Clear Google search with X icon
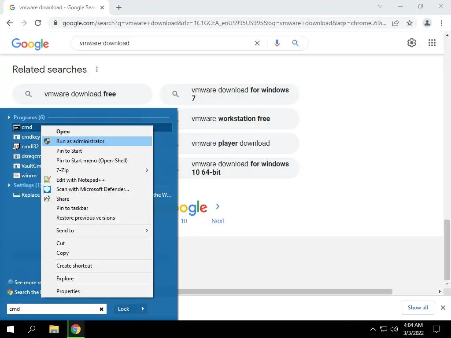 pyautogui.click(x=257, y=43)
